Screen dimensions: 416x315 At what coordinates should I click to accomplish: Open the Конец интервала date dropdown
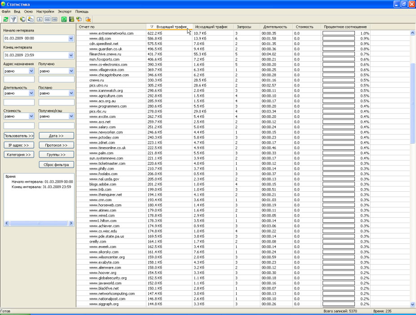[71, 55]
